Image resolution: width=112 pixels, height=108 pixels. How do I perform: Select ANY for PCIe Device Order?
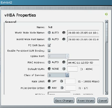tap(49, 88)
